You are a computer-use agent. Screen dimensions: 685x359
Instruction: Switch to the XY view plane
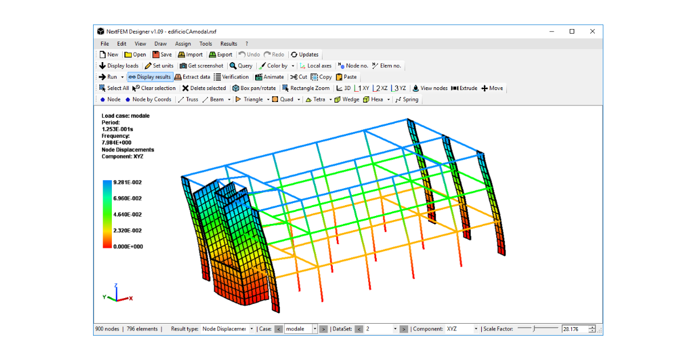(361, 88)
